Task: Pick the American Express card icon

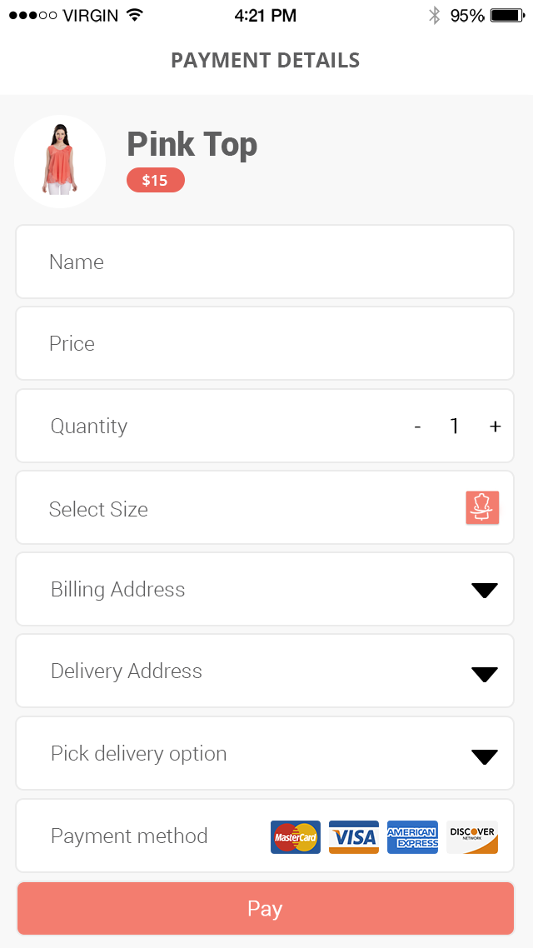Action: point(412,837)
